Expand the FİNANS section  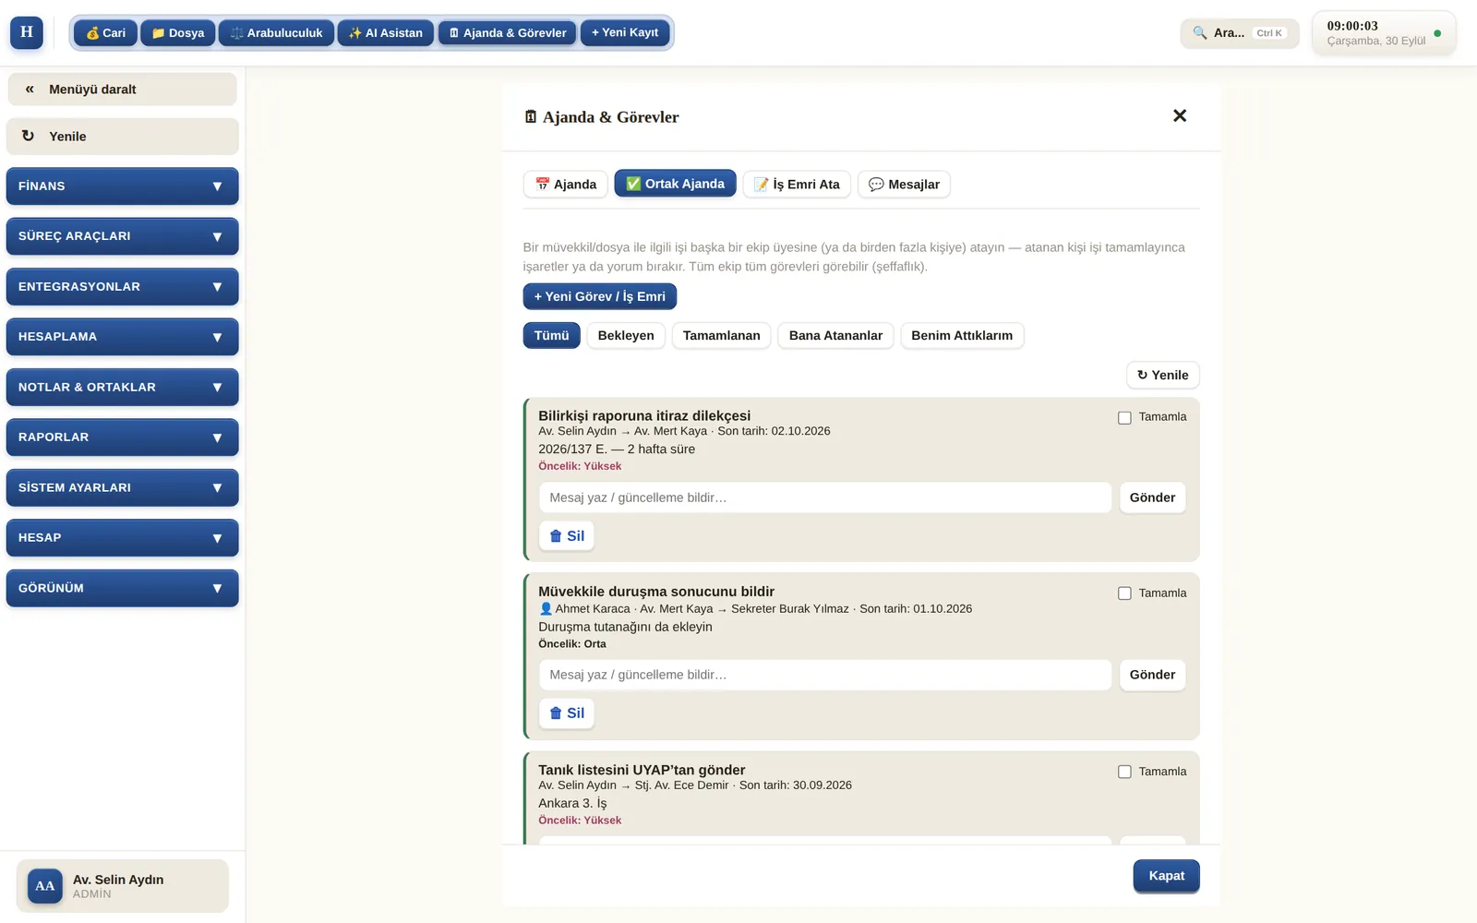pos(122,186)
